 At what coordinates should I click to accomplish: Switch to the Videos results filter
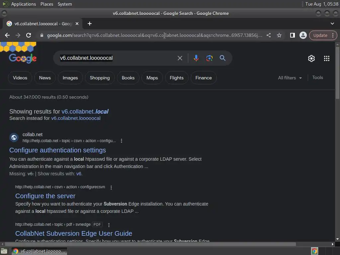pos(20,78)
